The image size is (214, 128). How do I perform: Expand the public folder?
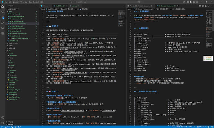click(x=22, y=46)
